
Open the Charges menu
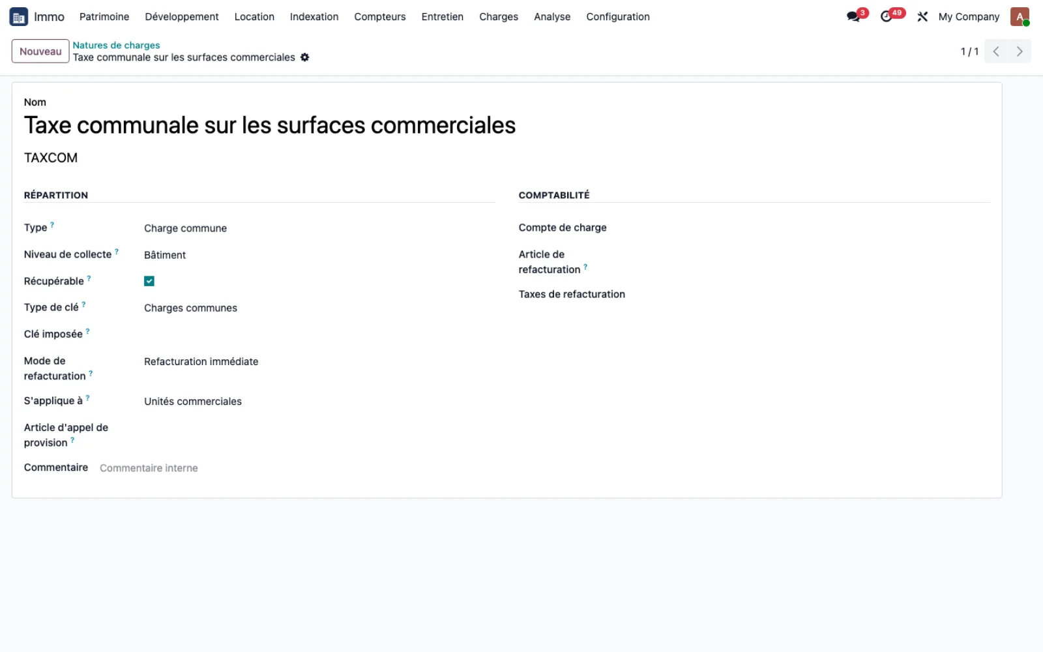click(x=499, y=17)
